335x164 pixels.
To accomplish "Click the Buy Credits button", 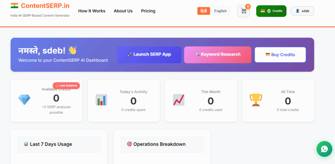I will tap(280, 55).
